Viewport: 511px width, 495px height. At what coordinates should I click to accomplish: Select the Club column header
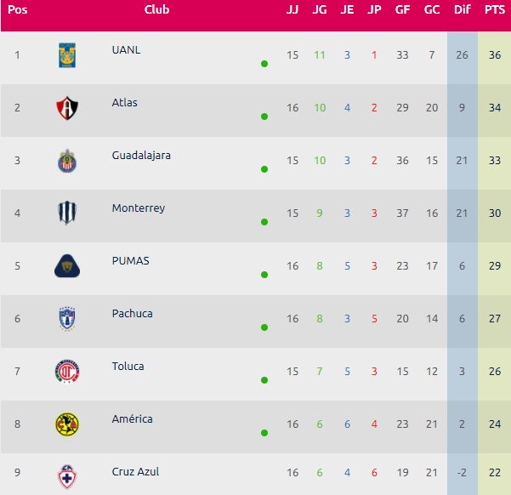156,9
